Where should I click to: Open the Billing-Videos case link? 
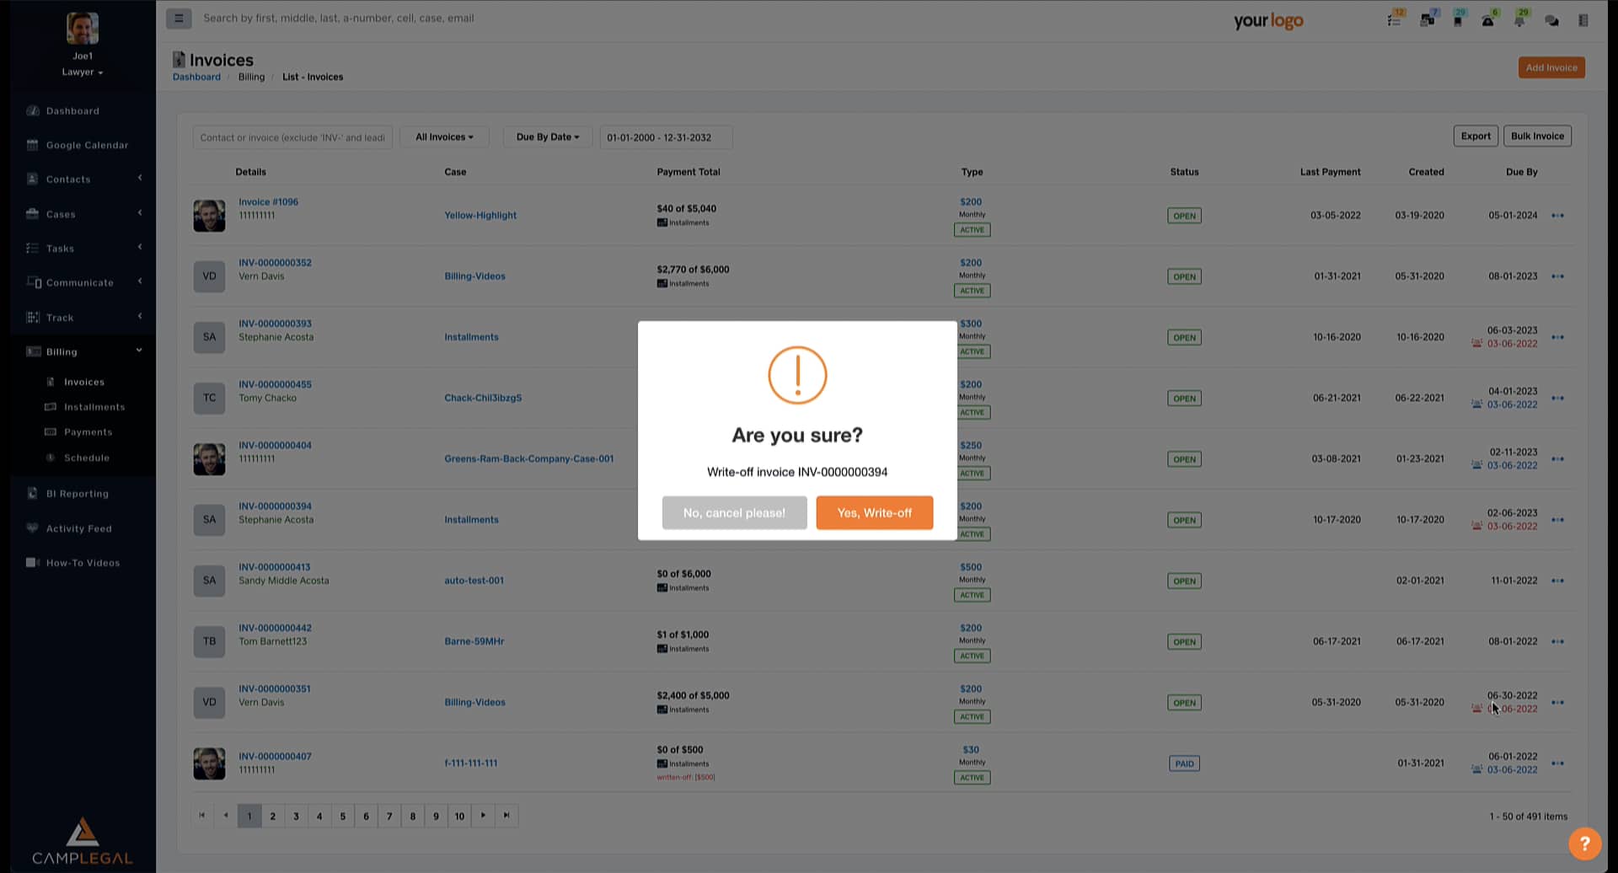[474, 276]
